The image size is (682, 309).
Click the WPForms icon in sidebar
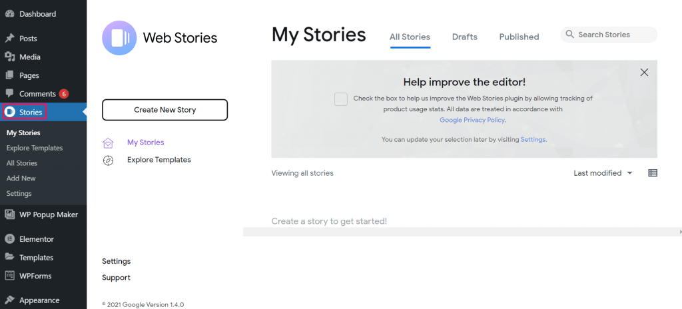tap(9, 276)
